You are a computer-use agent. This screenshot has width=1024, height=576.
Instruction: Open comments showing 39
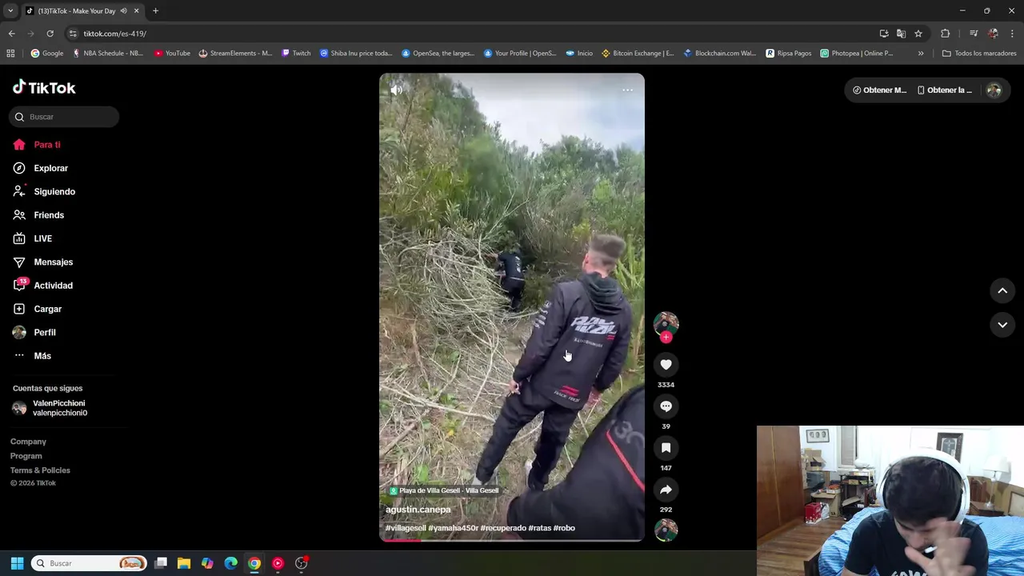pyautogui.click(x=666, y=406)
